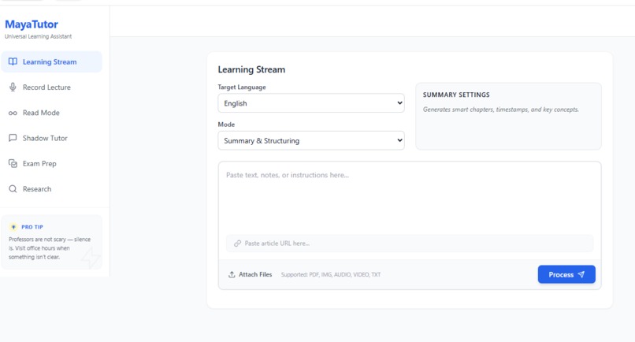
Task: Click the Process button
Action: pos(566,274)
